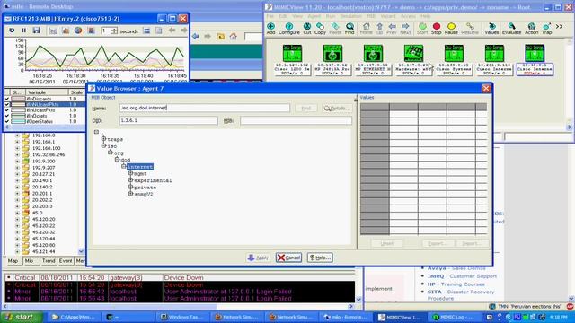Click the MIMIC Log taskbar item
This screenshot has width=575, height=323.
[454, 317]
